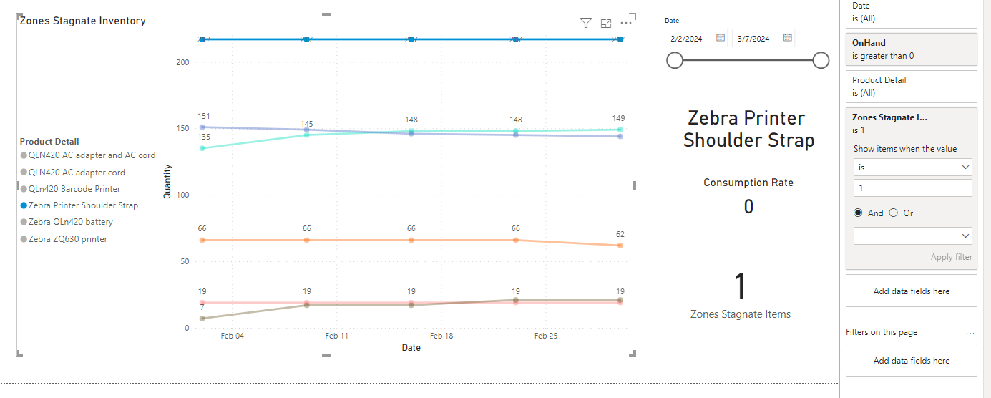Click the left handle of the date slider
991x398 pixels.
click(x=674, y=61)
